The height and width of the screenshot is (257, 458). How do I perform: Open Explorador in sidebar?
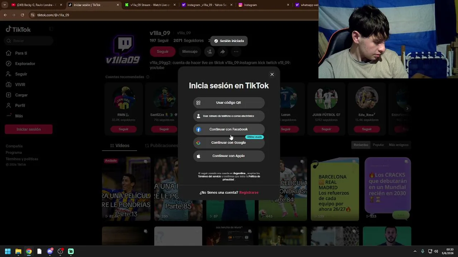coord(25,64)
